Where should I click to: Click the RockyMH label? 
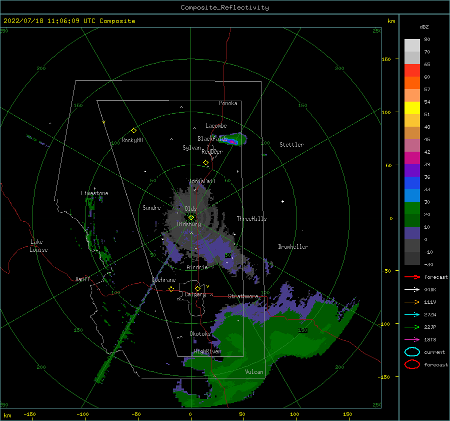pyautogui.click(x=132, y=140)
